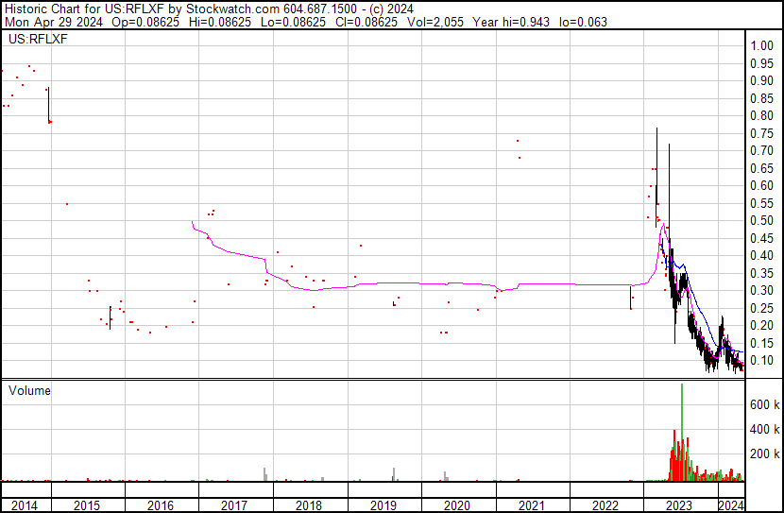Screen dimensions: 784x513
Task: Click the Volume panel label
Action: pos(29,390)
